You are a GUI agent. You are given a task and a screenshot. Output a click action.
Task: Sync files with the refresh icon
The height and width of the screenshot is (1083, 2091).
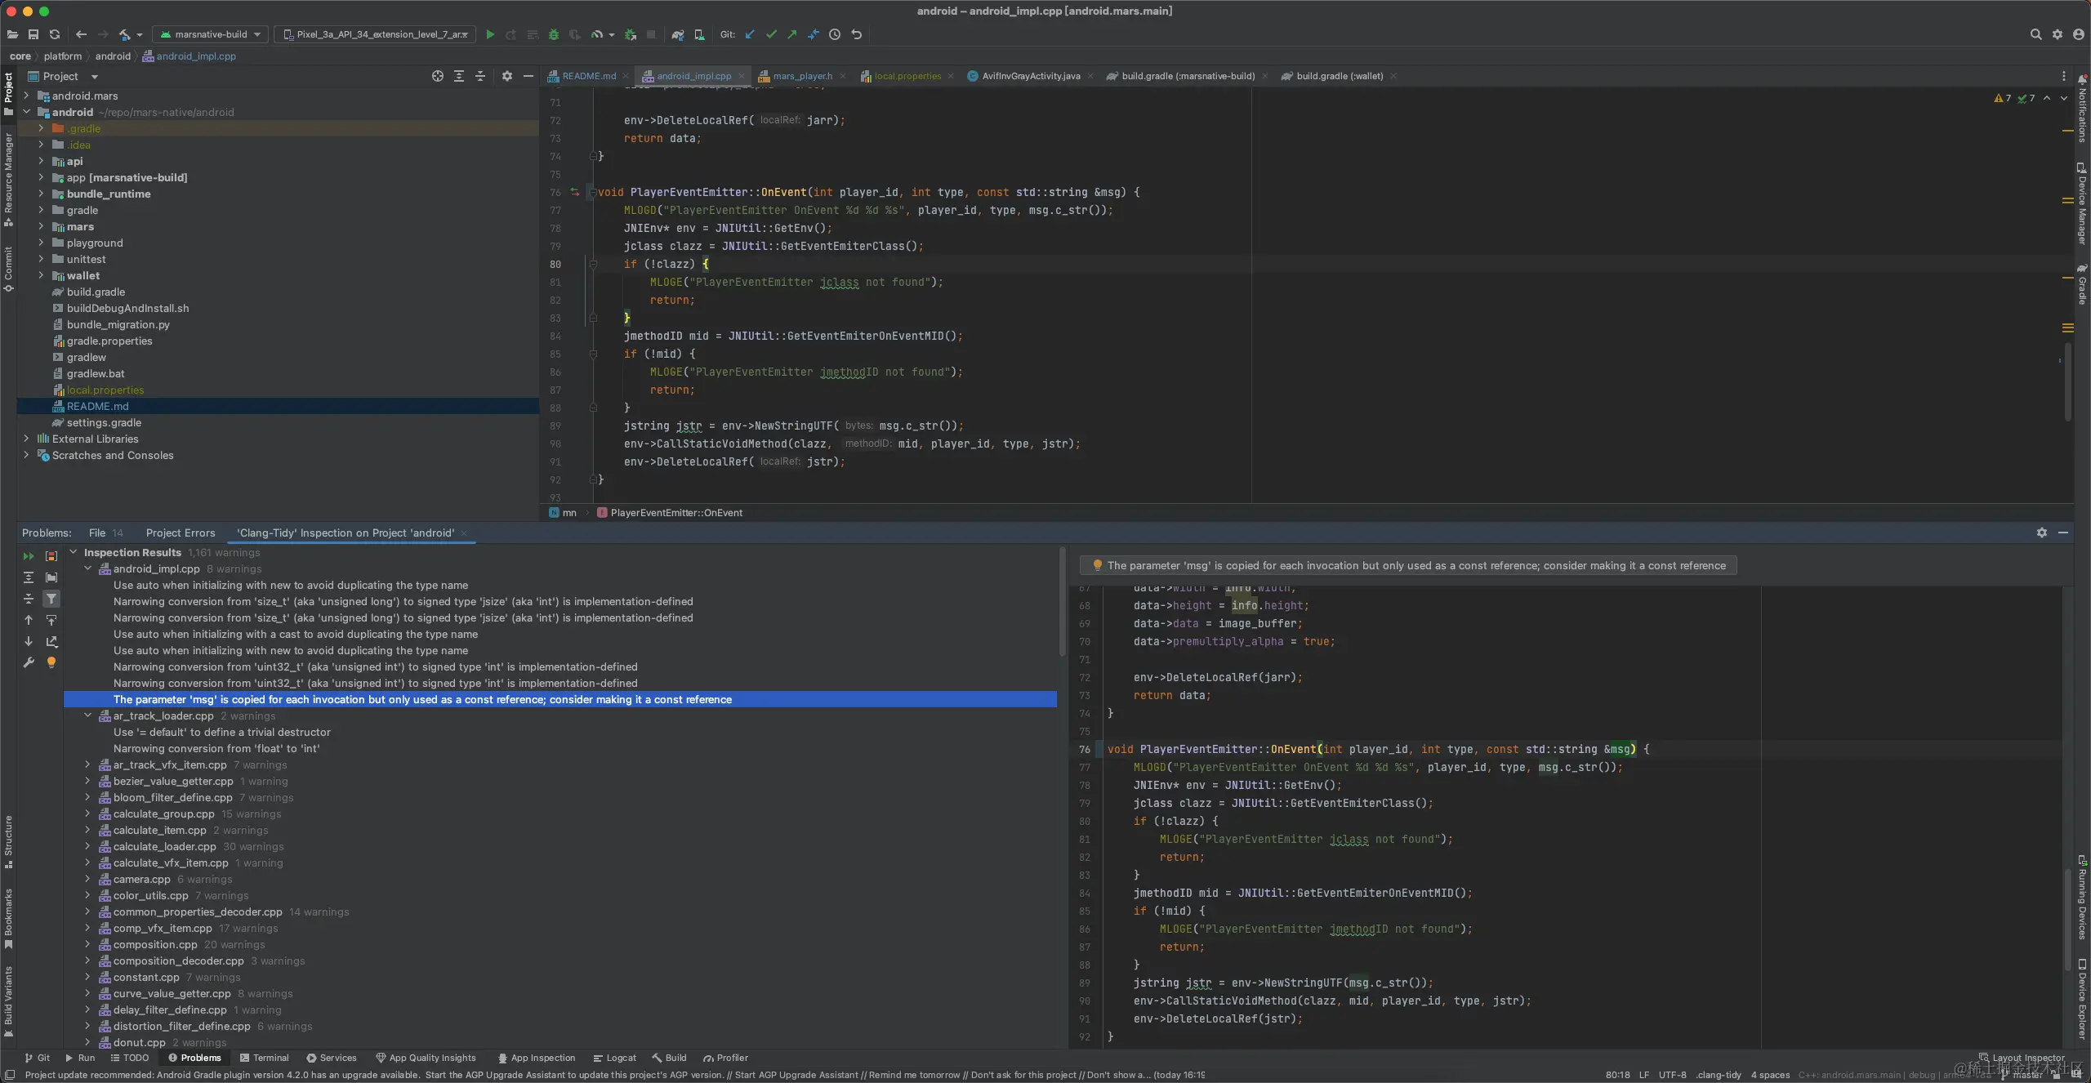55,34
